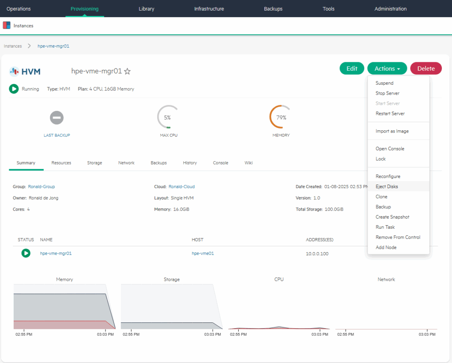Collapse the Actions dropdown button
This screenshot has height=363, width=452.
tap(387, 68)
